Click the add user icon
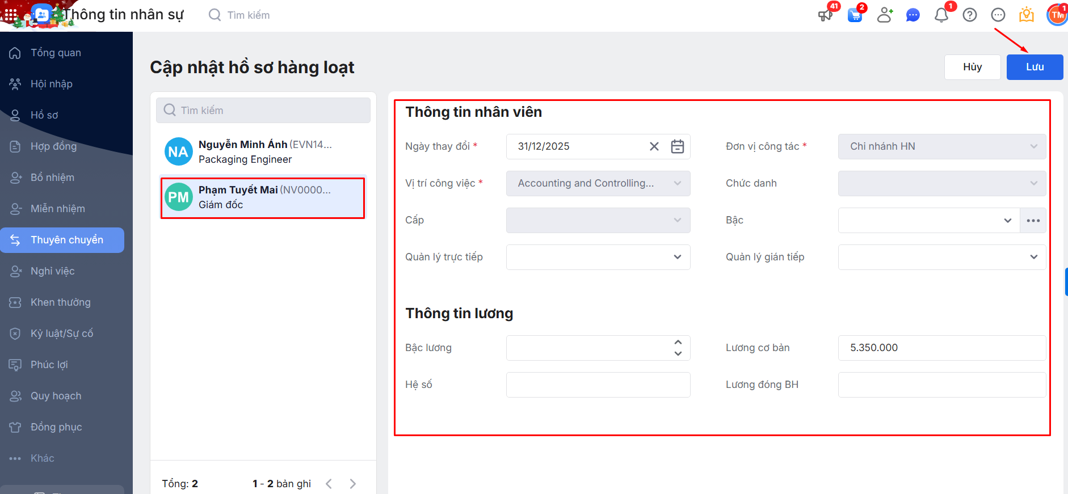 884,15
